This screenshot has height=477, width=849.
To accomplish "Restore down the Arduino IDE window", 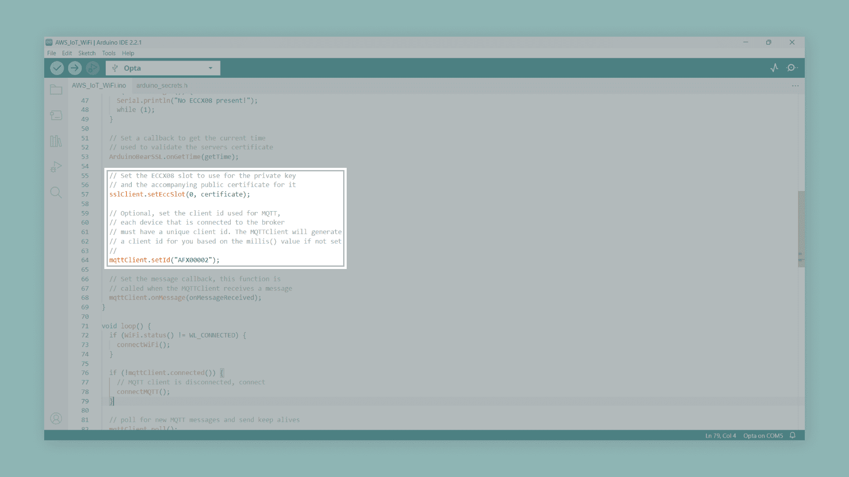I will 769,42.
